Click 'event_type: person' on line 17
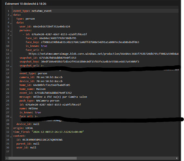This screenshot has width=184, height=161. click(33, 73)
